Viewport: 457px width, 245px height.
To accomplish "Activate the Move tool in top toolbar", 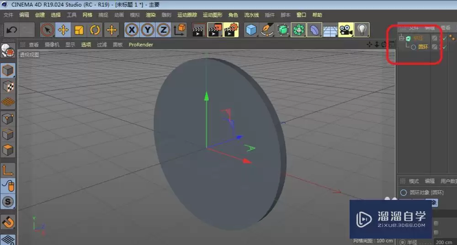I will (x=63, y=30).
